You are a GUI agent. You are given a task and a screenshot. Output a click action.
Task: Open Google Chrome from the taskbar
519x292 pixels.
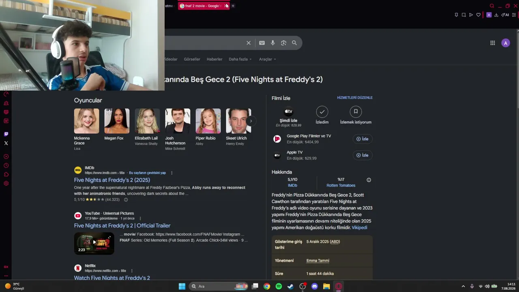[266, 286]
